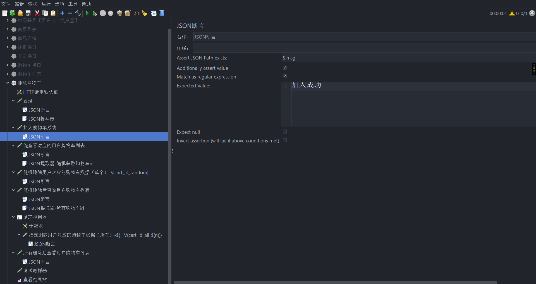Image resolution: width=536 pixels, height=284 pixels.
Task: Collapse 能查看对应的用户购物车列表 node
Action: pyautogui.click(x=13, y=145)
